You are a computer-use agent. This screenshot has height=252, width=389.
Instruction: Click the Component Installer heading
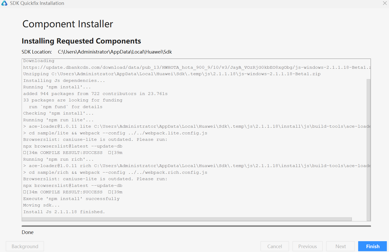pos(67,24)
